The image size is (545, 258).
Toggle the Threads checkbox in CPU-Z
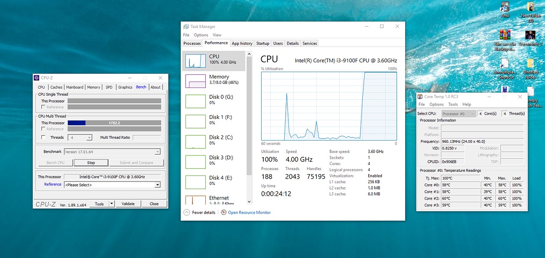click(x=43, y=137)
